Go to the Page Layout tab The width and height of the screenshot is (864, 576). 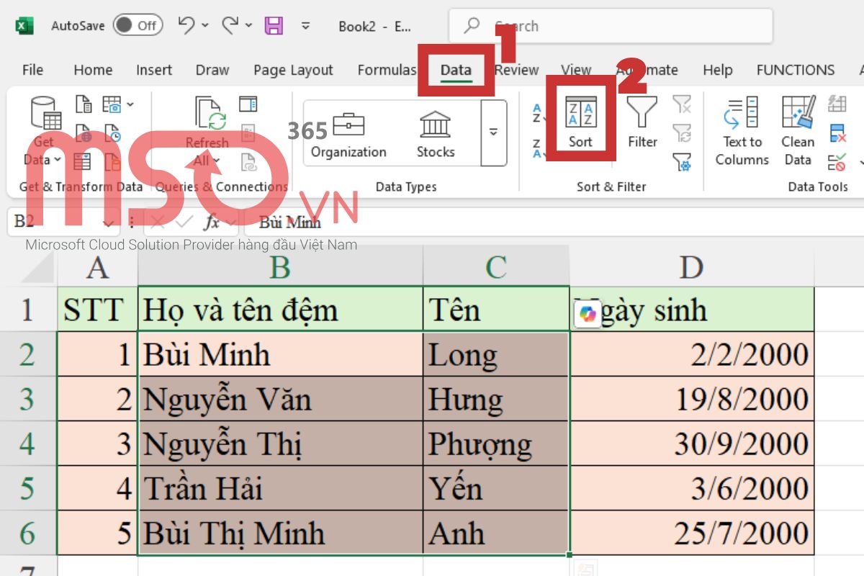[293, 70]
